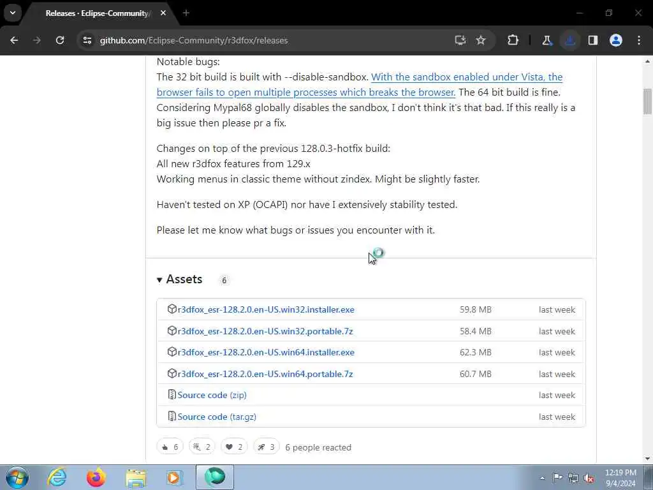Click the 62.3 MB file size
653x490 pixels.
click(475, 352)
